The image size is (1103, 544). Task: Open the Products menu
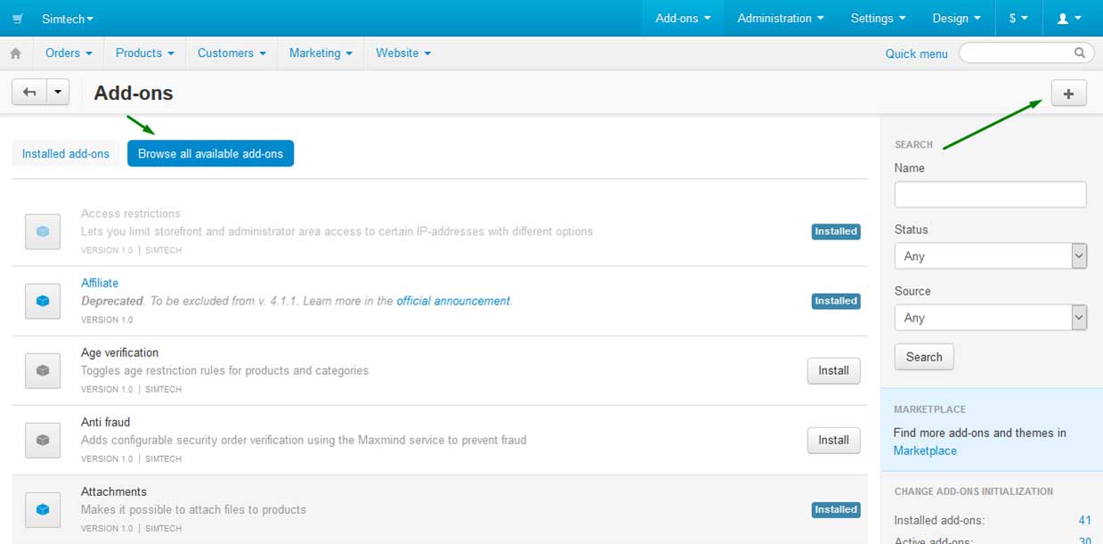click(x=144, y=53)
